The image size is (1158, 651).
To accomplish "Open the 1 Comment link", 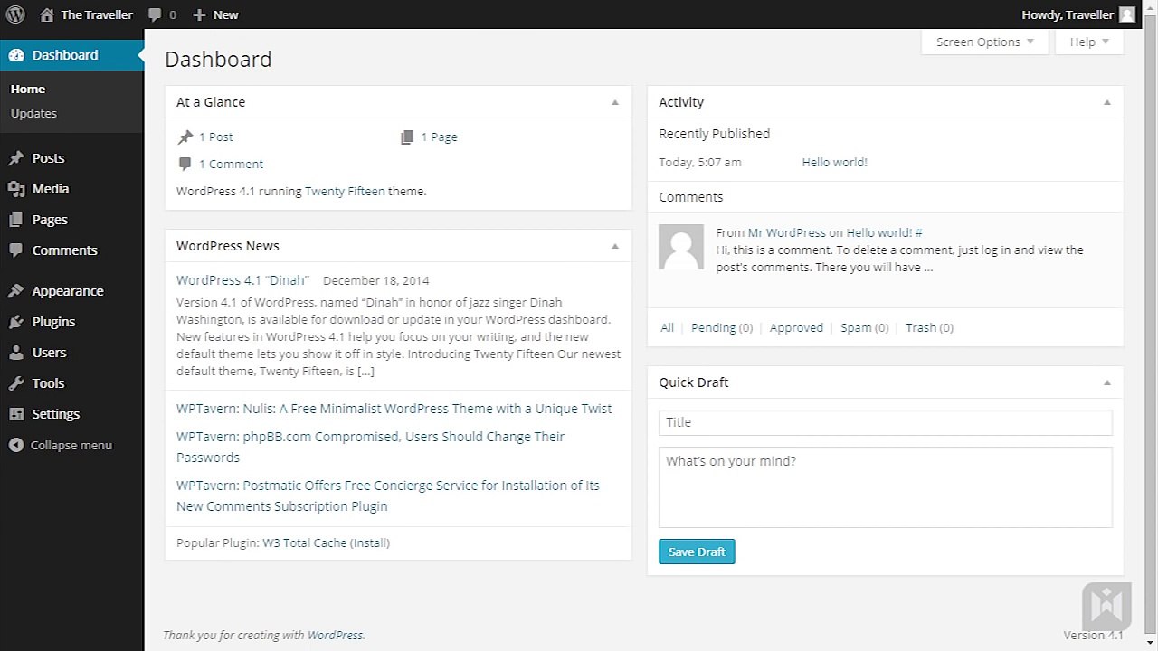I will [232, 164].
